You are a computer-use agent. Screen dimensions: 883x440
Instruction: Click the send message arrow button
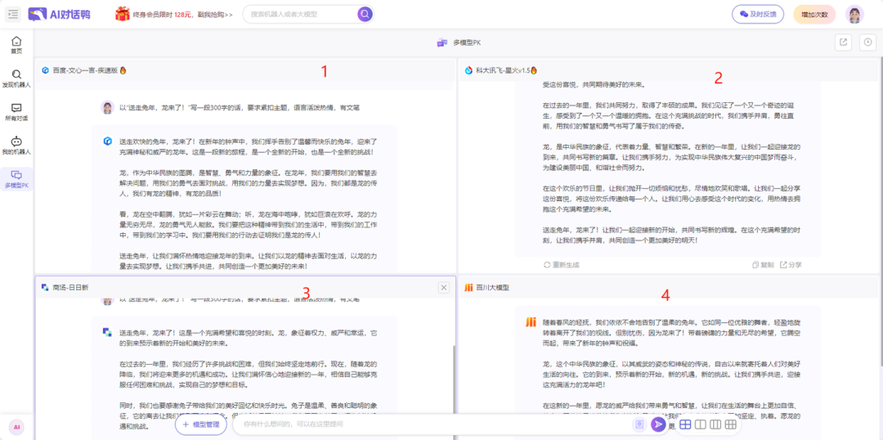pos(657,424)
